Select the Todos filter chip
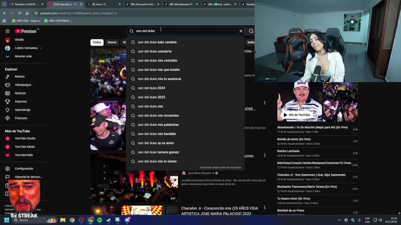Viewport: 401px width, 225px height. click(x=97, y=42)
